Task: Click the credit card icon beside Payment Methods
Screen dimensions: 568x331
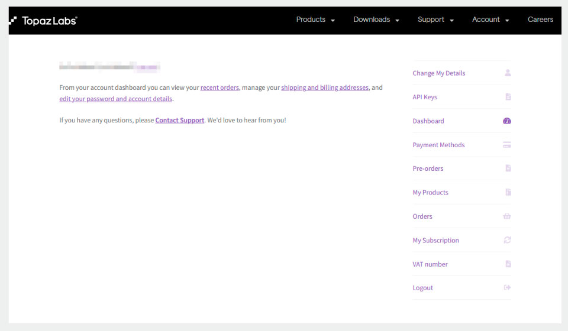Action: pyautogui.click(x=506, y=145)
